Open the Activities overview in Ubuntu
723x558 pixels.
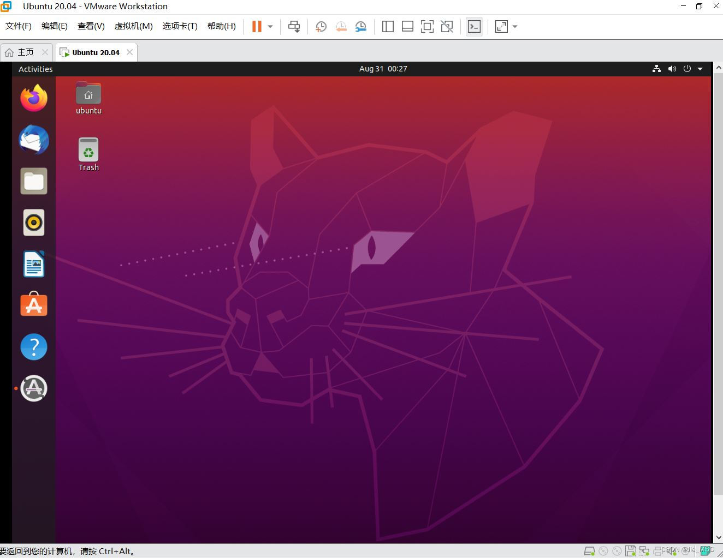35,69
